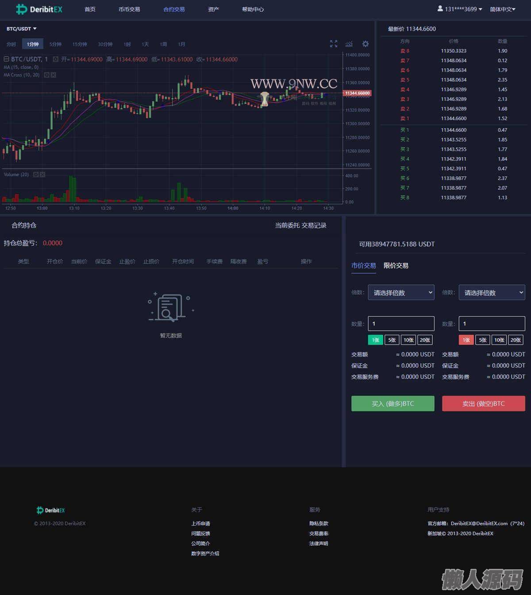Open language dropdown 简体中文
Screen dimensions: 531x595
(503, 9)
